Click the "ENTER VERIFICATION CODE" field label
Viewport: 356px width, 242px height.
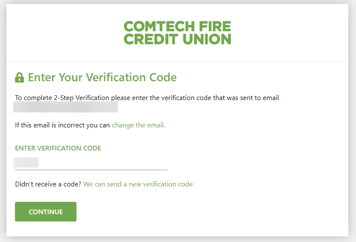[x=58, y=148]
